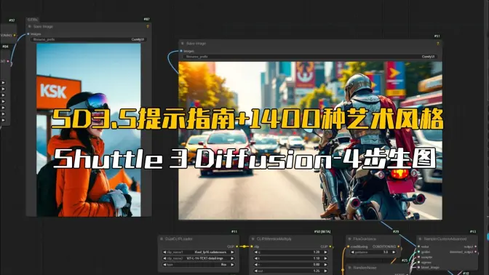Select next type option in DualCLIPLoader
The image size is (489, 275).
232,265
